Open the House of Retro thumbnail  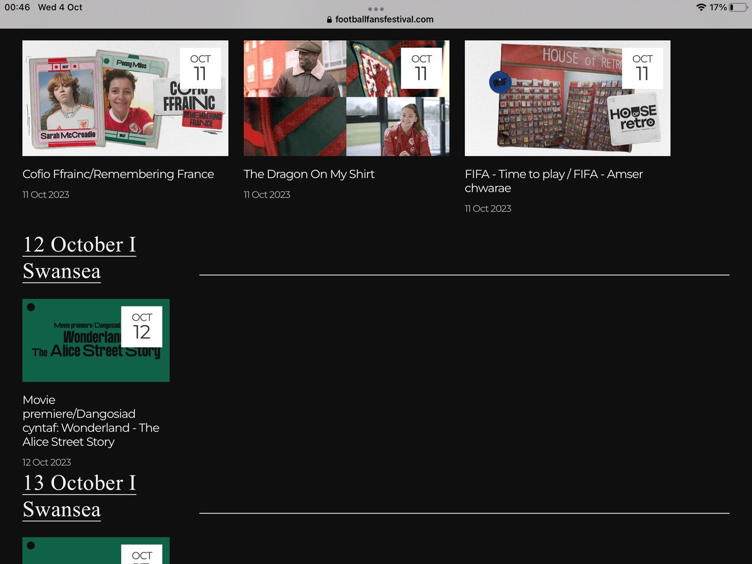[x=568, y=98]
